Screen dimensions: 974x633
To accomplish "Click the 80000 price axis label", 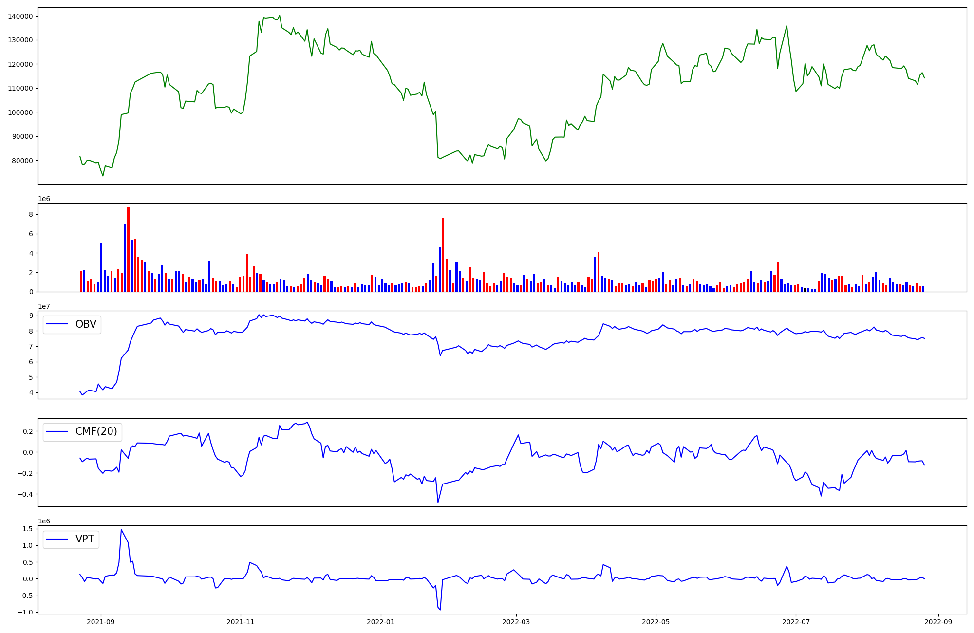I will (22, 161).
